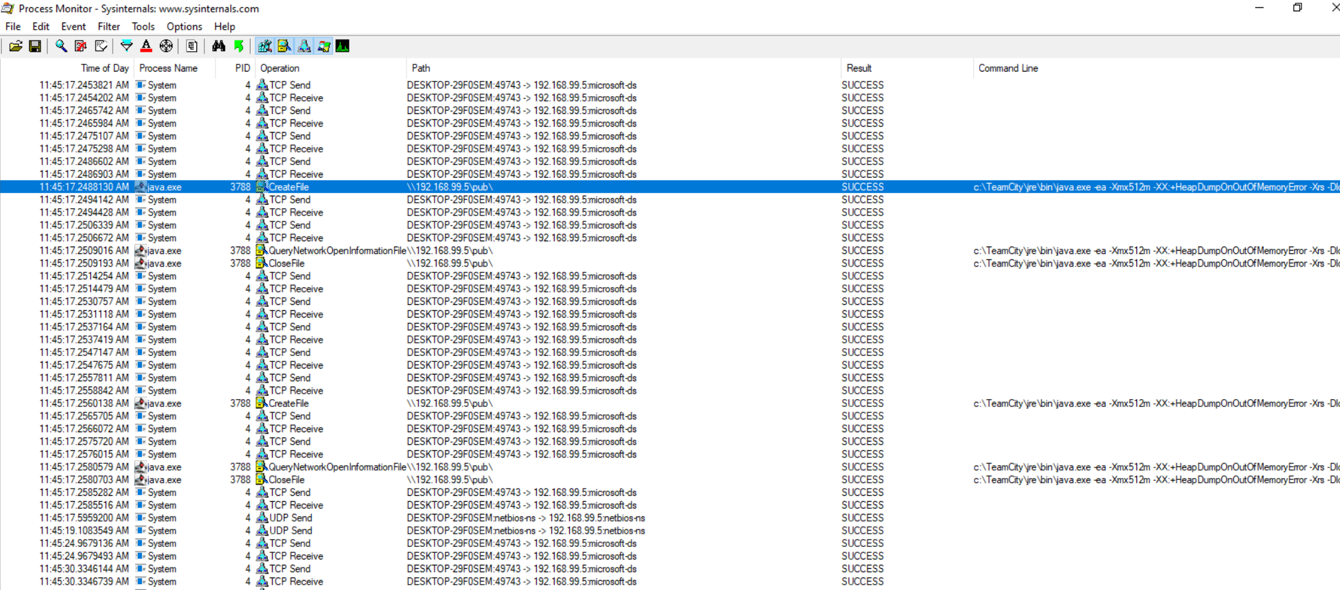This screenshot has height=590, width=1340.
Task: Click the timestamp 11:45:17.2465742 AM
Action: [x=84, y=111]
